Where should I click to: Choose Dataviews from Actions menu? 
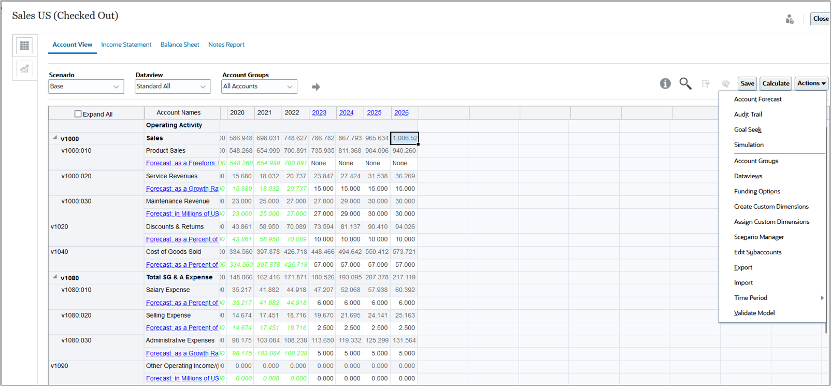coord(748,176)
